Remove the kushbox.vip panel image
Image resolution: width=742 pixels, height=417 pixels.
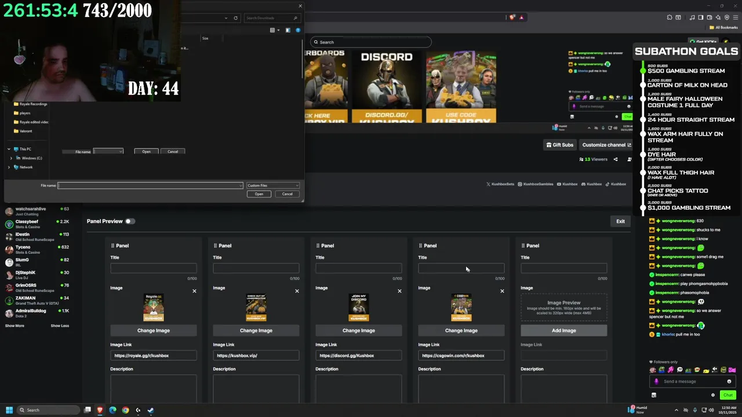297,291
